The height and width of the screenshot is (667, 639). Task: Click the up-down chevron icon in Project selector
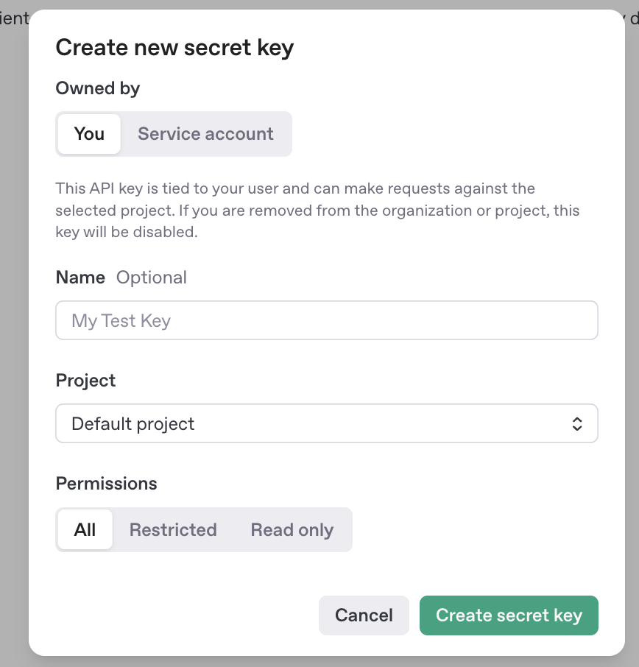pos(577,424)
